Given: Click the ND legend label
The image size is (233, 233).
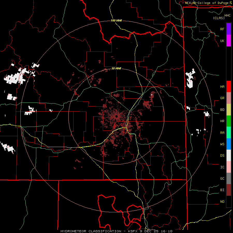Looking at the screenshot, I should pos(222,202).
